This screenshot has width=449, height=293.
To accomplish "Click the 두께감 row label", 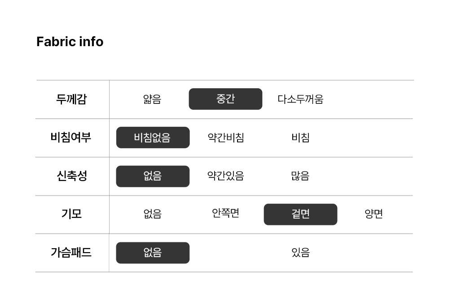I will [x=71, y=99].
